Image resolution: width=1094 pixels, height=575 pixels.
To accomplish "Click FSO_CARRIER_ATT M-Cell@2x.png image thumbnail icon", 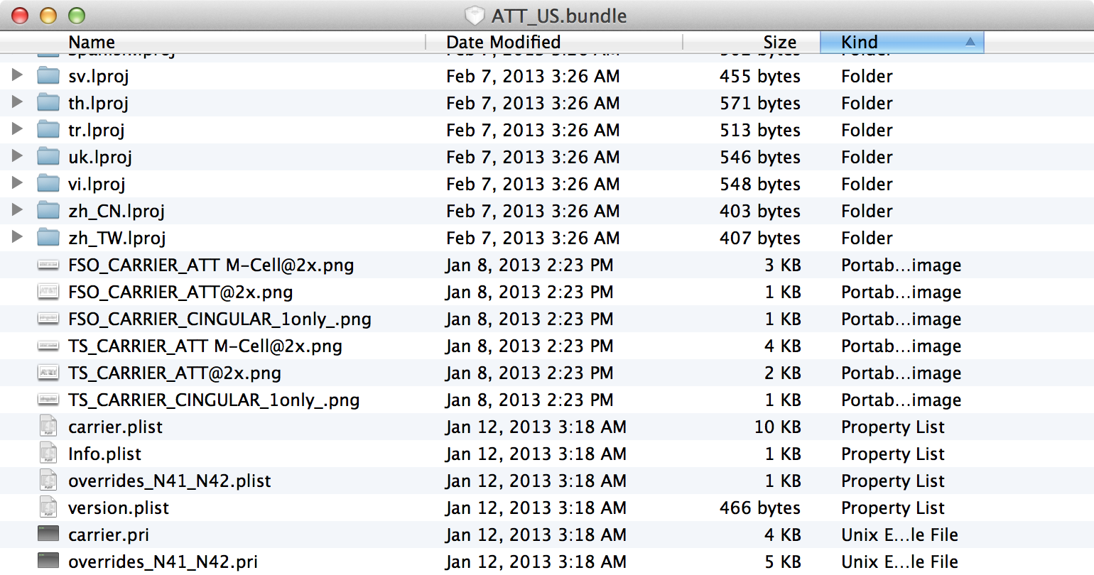I will click(48, 265).
